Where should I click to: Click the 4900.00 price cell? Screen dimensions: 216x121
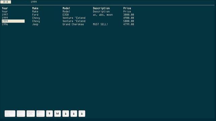[x=129, y=18]
